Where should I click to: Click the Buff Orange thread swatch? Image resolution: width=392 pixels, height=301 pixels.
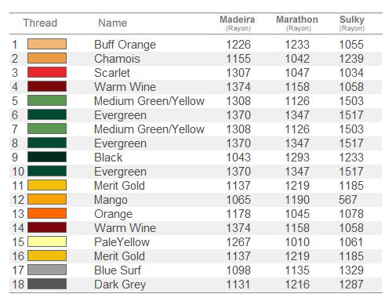(47, 44)
